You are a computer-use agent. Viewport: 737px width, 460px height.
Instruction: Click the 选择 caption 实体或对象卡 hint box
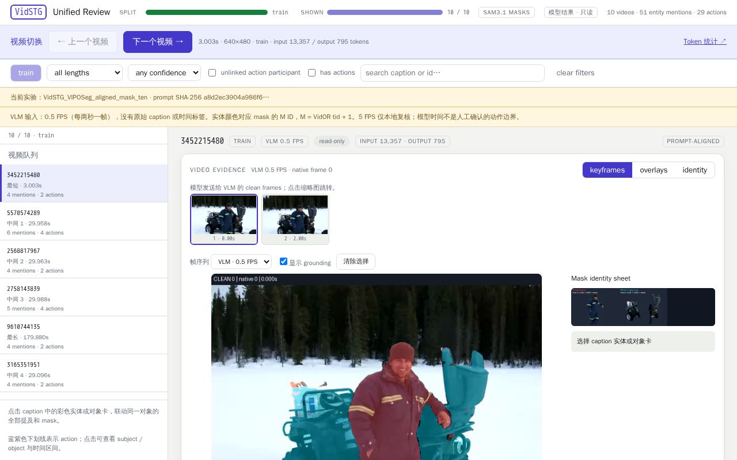[x=643, y=342]
